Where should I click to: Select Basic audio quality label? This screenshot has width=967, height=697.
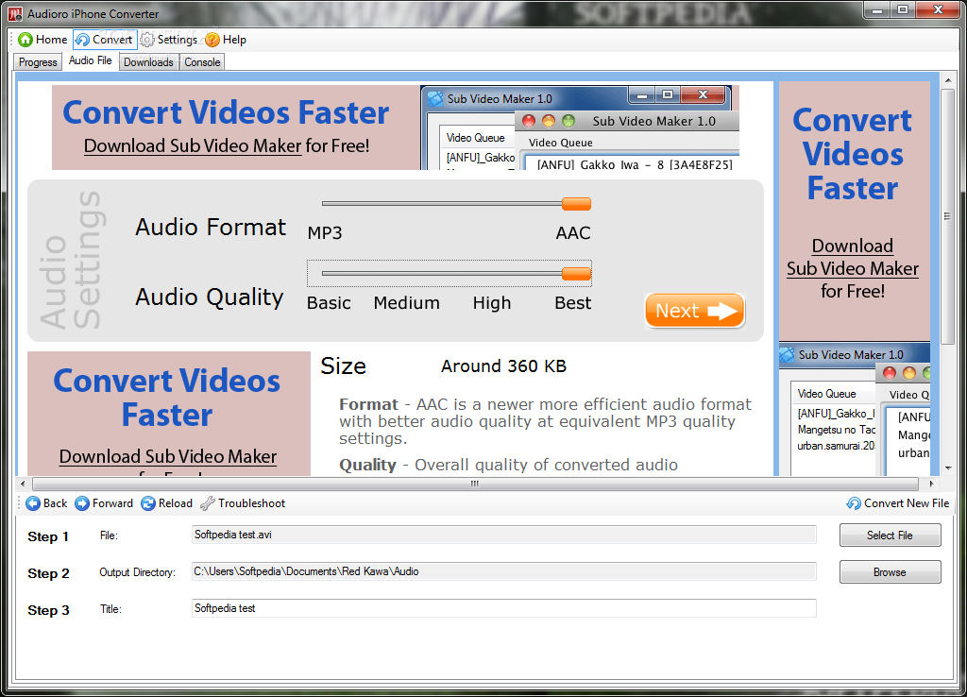coord(329,303)
